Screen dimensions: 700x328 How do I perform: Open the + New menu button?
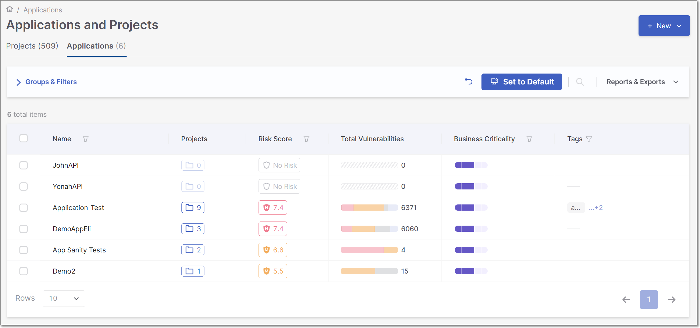tap(664, 26)
